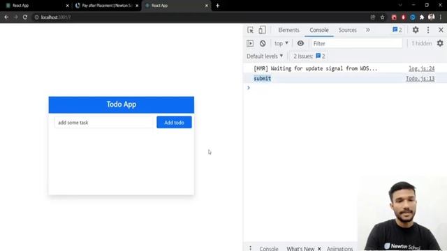Open DevTools customize three-dot menu
The width and height of the screenshot is (447, 251).
click(428, 30)
